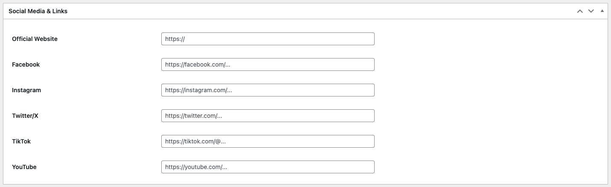Viewport: 611px width, 187px height.
Task: Select the Instagram label text
Action: [26, 90]
